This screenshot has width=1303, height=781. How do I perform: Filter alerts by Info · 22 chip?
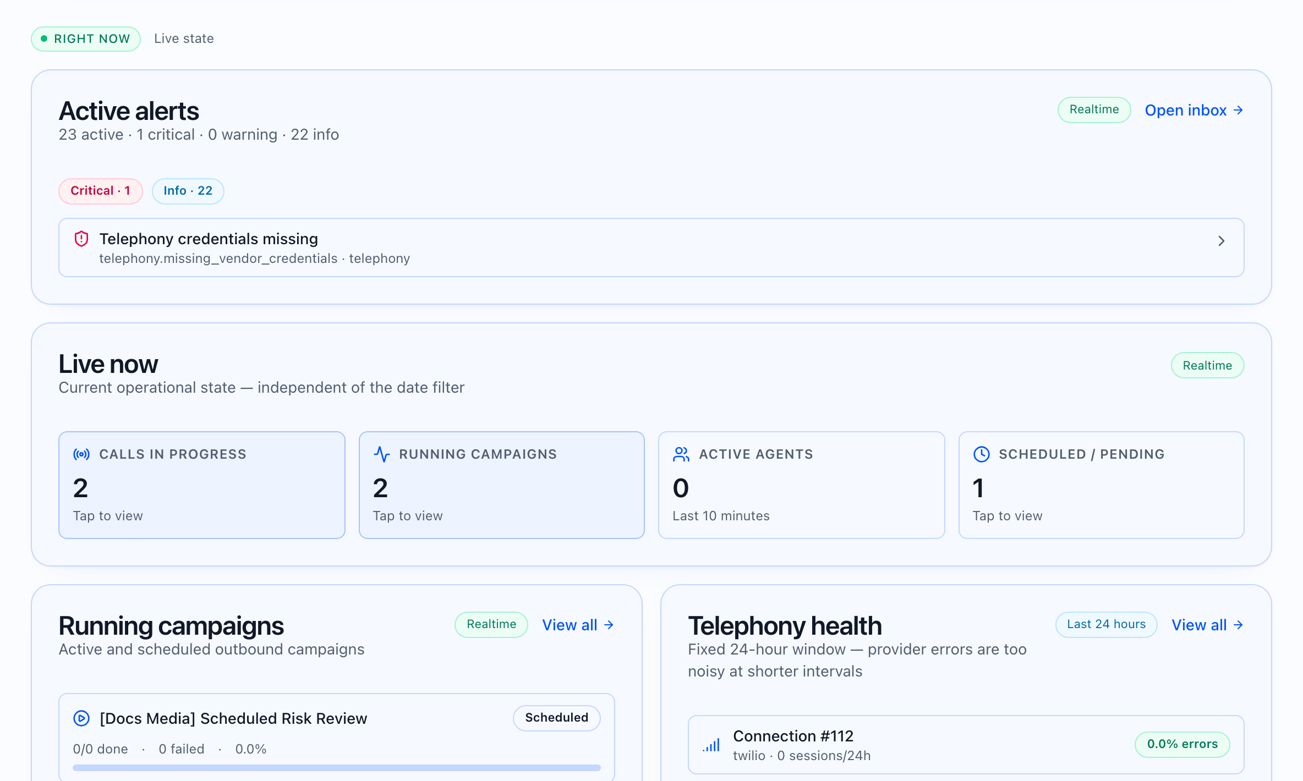point(188,191)
